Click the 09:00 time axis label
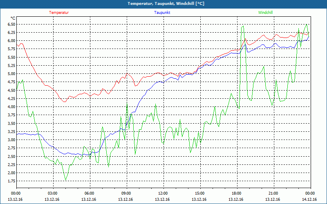Viewport: 327px width, 204px height. tap(127, 193)
